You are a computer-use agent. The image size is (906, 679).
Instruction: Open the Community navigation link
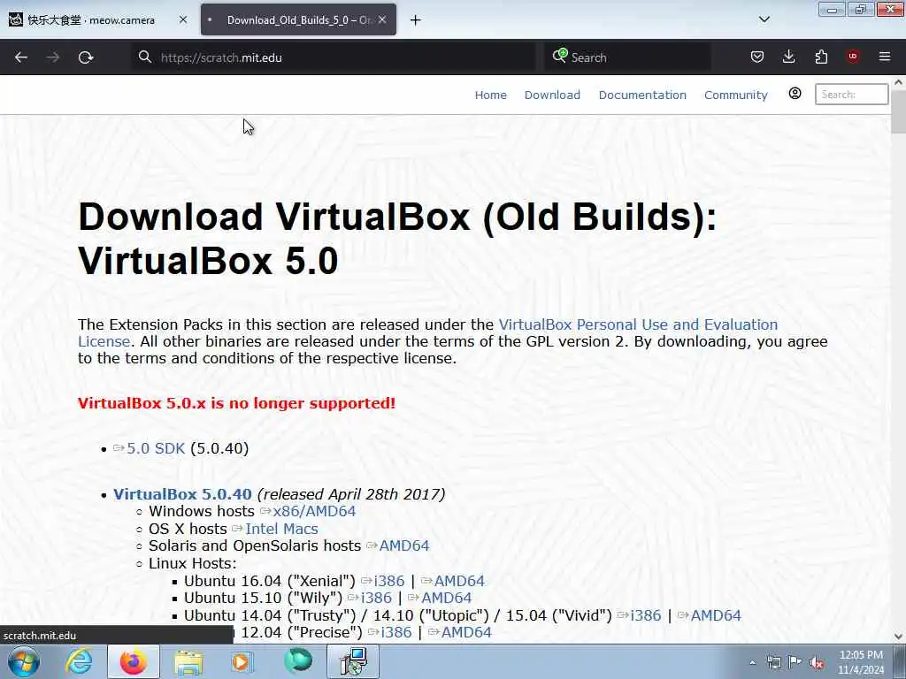coord(735,95)
